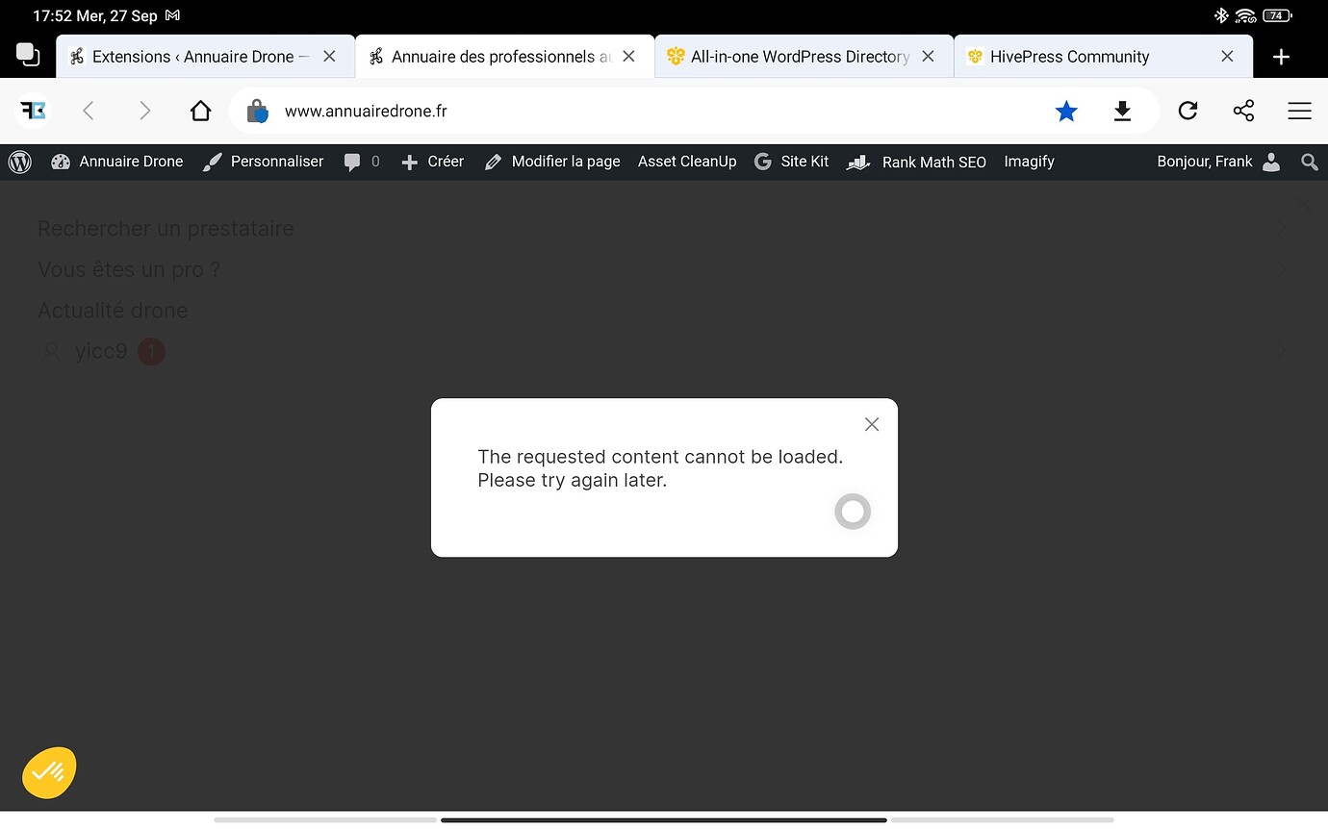Viewport: 1328px width, 829px height.
Task: Open the admin bar search magnifier
Action: (1309, 162)
